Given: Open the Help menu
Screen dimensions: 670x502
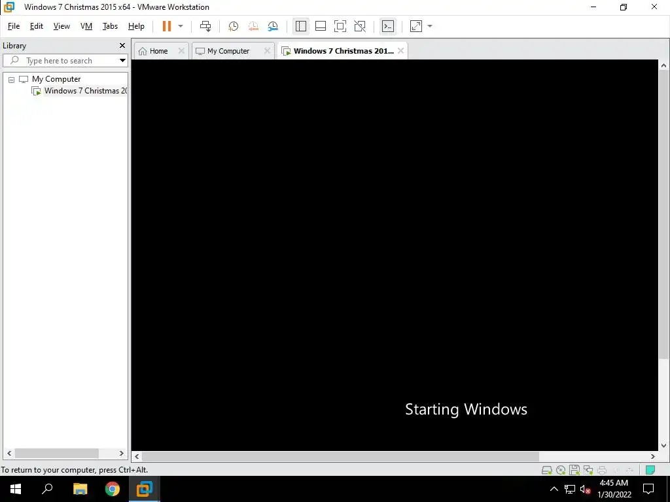Looking at the screenshot, I should coord(136,26).
